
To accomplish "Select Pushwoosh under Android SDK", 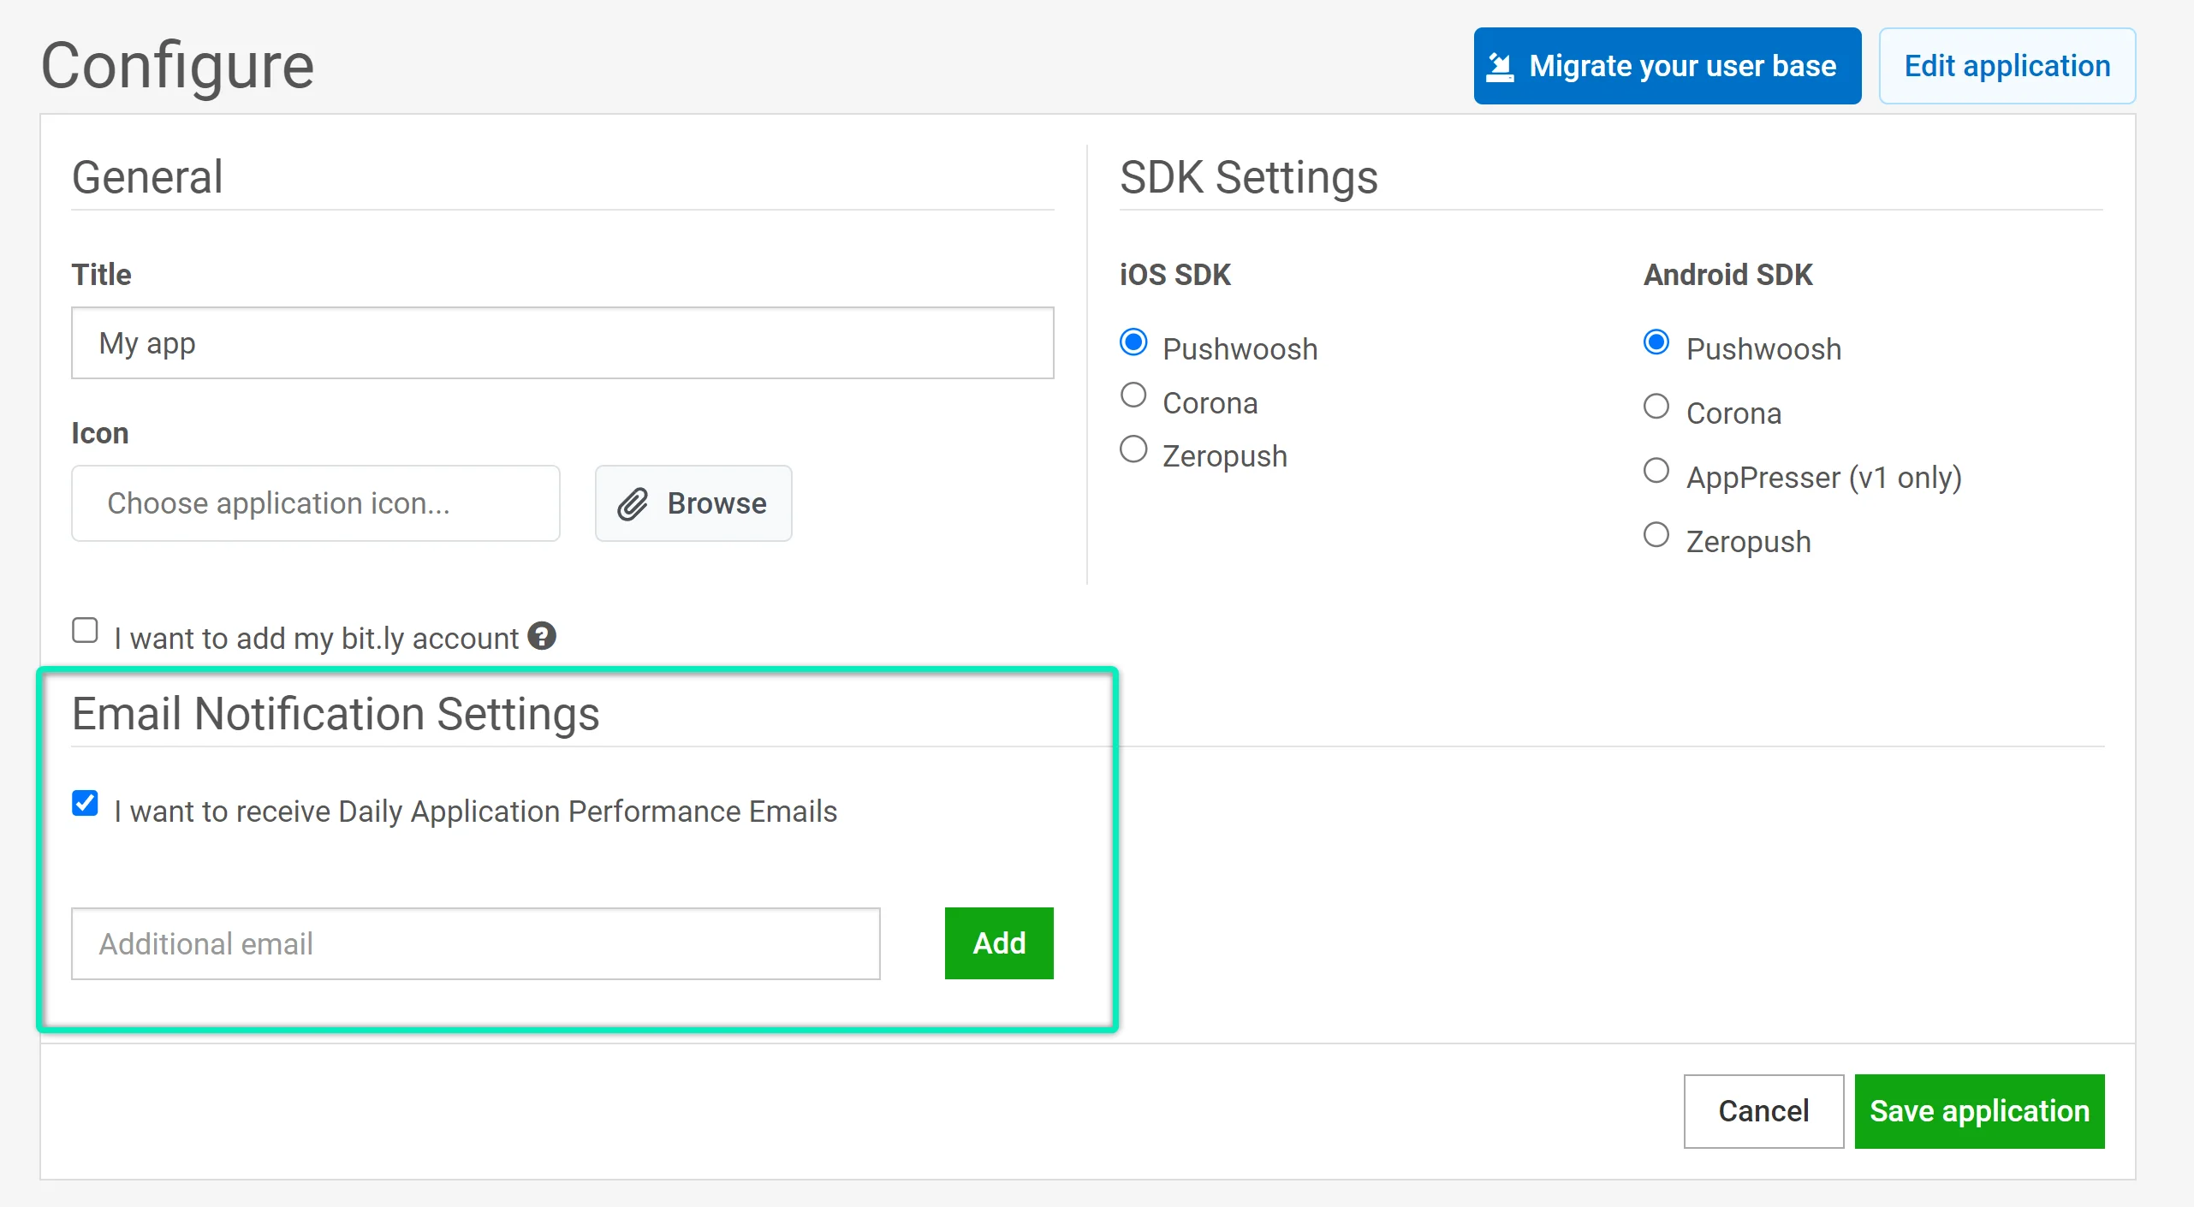I will point(1656,342).
